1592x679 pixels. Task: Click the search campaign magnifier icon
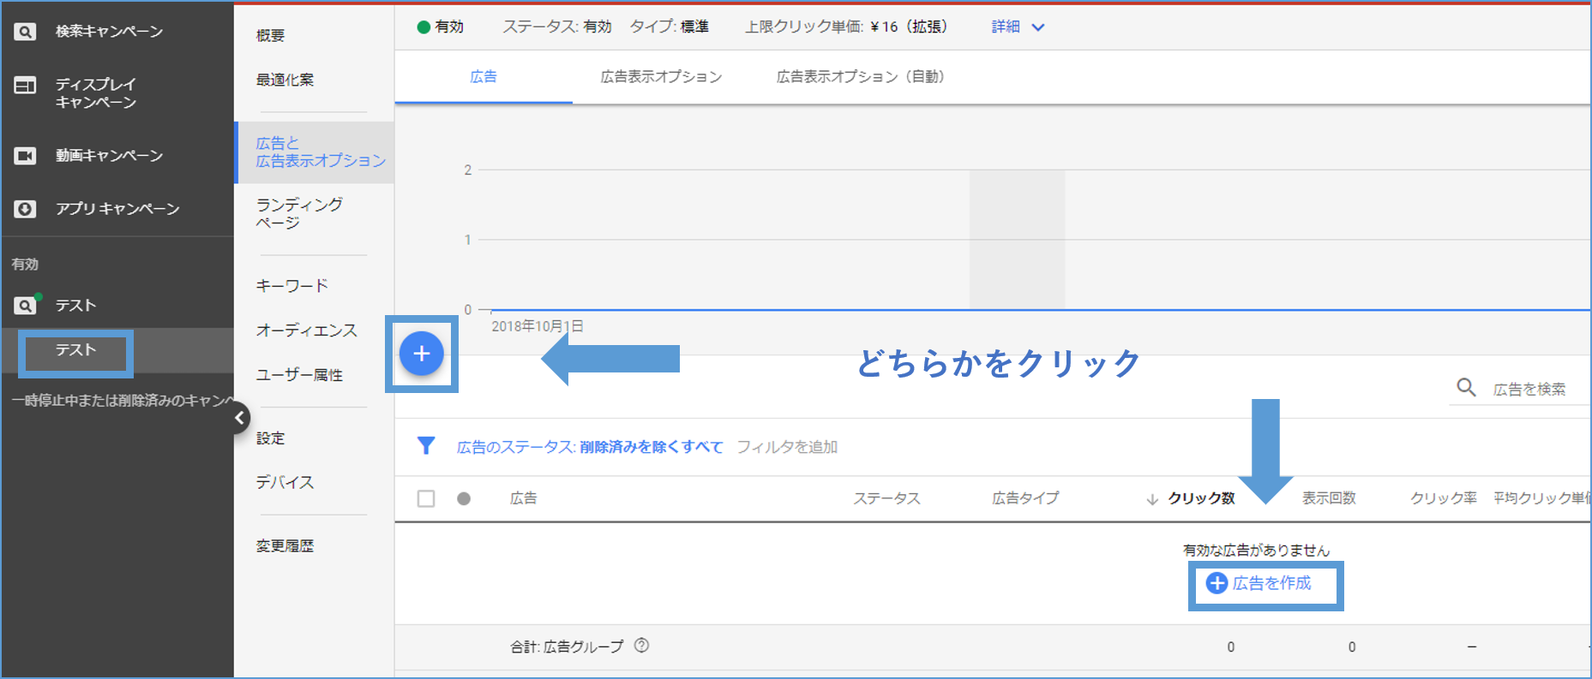(x=25, y=32)
